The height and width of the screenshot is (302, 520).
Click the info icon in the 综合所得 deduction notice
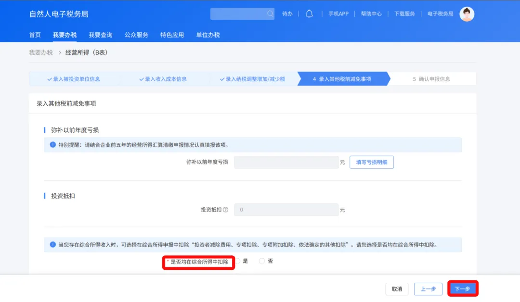(x=52, y=245)
